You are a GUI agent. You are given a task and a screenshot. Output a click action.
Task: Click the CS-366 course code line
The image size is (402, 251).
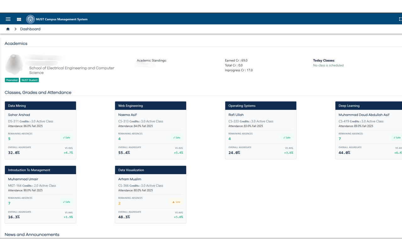(141, 186)
